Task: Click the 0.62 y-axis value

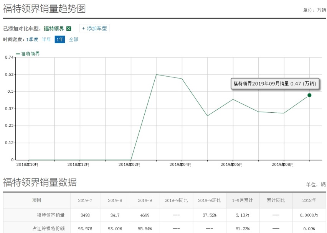Action: click(9, 74)
